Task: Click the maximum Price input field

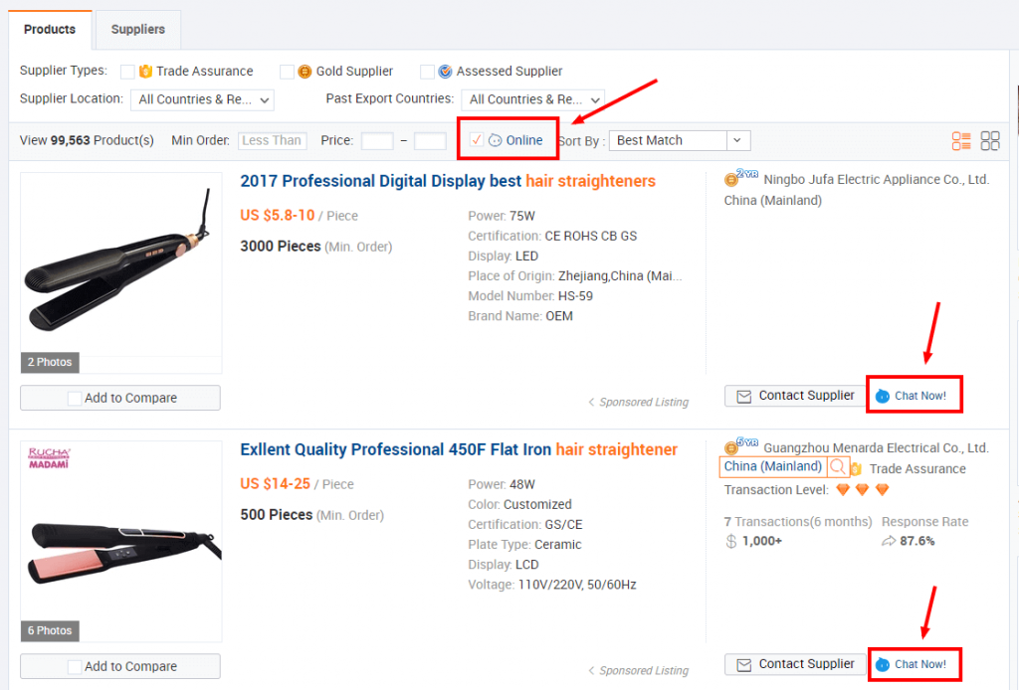Action: (430, 141)
